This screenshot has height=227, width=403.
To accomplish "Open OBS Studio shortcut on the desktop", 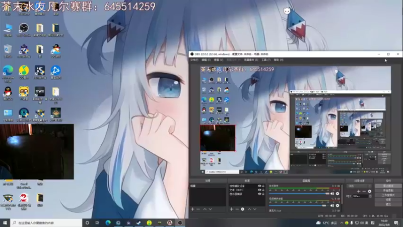I will coord(24,30).
